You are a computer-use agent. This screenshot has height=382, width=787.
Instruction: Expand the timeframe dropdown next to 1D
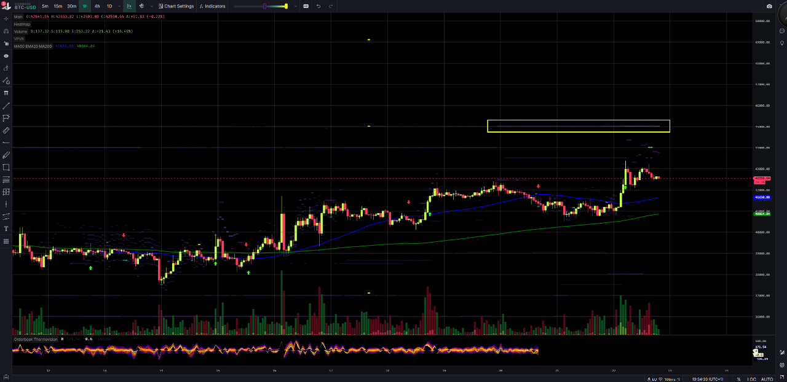tap(119, 6)
